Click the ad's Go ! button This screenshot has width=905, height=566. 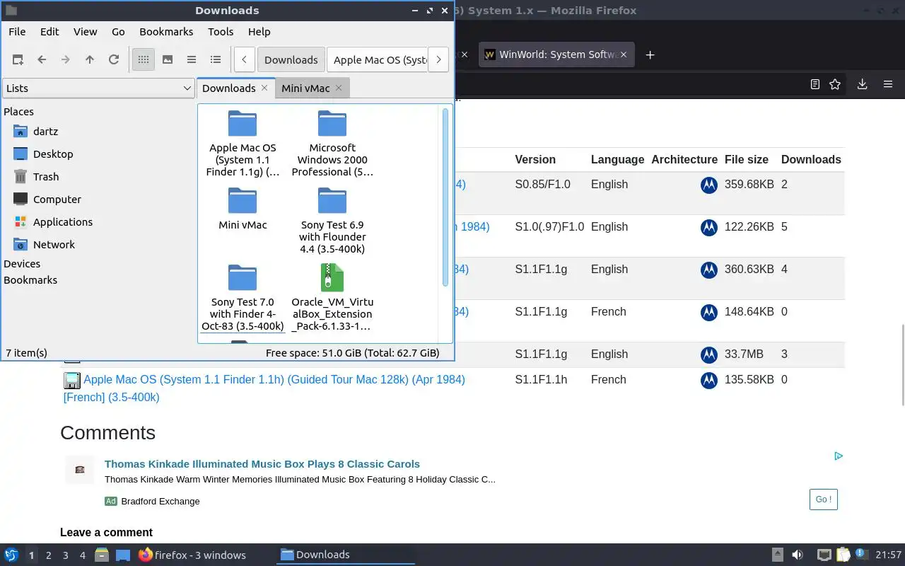point(824,499)
